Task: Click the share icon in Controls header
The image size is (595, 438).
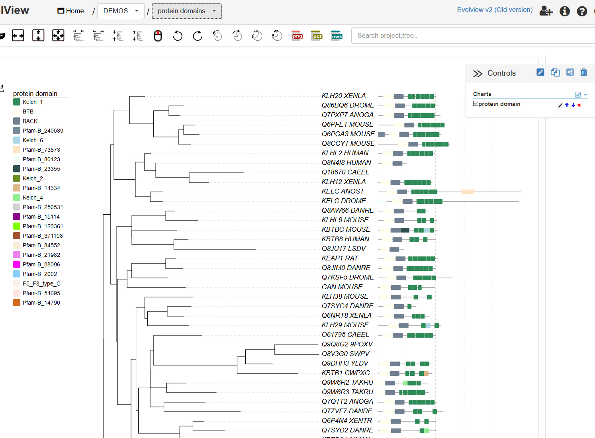Action: (570, 72)
